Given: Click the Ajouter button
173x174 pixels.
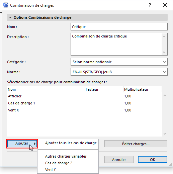Looking at the screenshot, I should pos(22,144).
